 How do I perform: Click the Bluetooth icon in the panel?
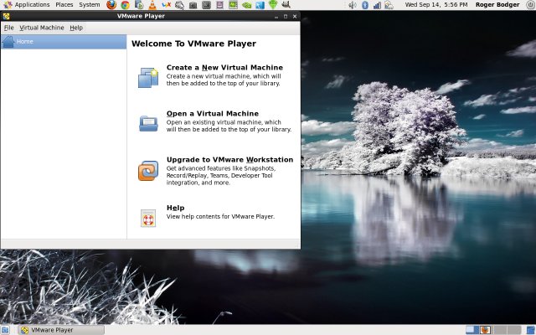tap(365, 5)
